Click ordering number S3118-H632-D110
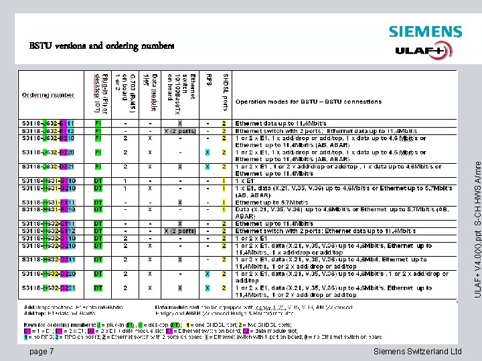482x361 pixels. (49, 238)
